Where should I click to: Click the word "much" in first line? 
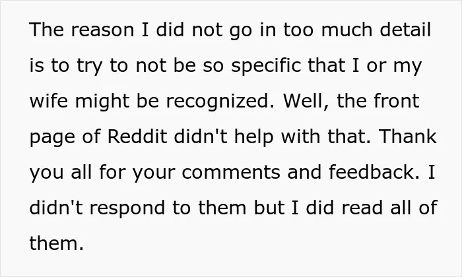346,30
